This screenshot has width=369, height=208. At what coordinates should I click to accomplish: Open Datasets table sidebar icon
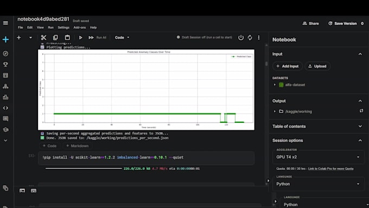coord(5,75)
